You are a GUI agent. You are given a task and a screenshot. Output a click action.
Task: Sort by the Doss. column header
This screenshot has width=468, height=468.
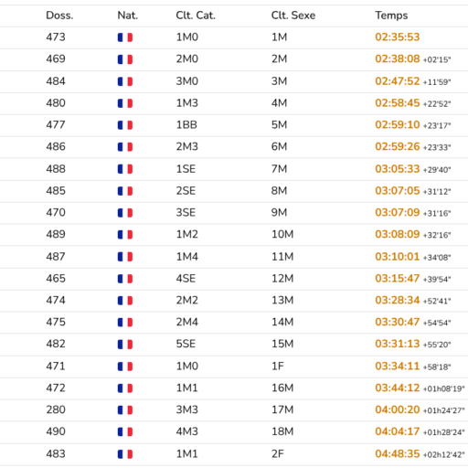pyautogui.click(x=59, y=16)
